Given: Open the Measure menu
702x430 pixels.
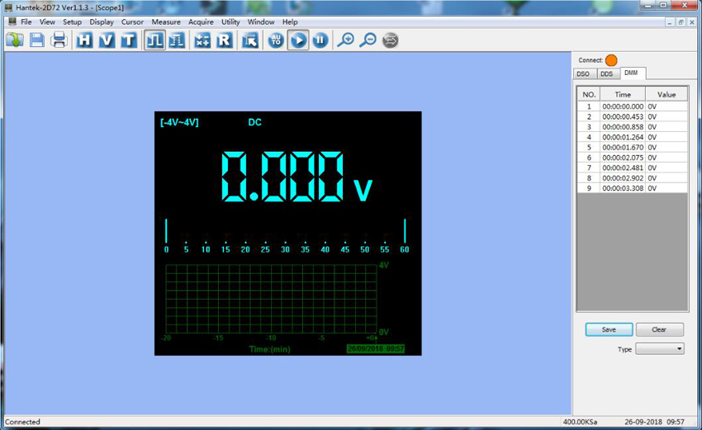Looking at the screenshot, I should 166,22.
